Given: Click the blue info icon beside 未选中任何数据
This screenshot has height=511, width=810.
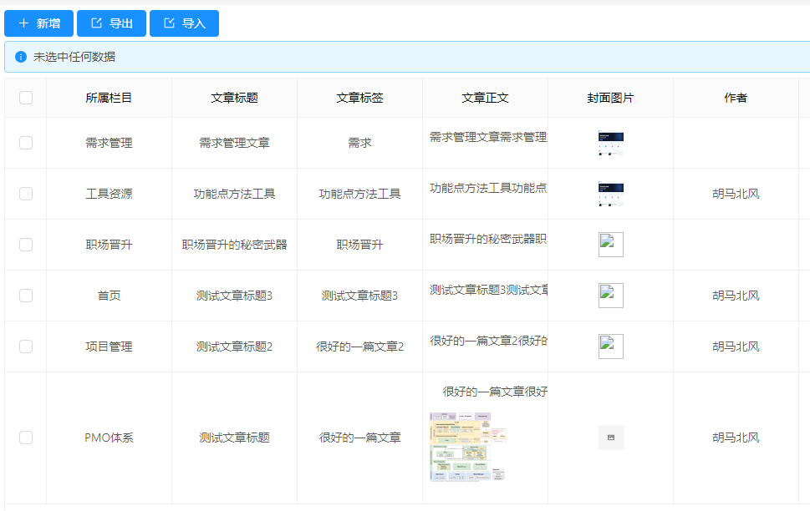Looking at the screenshot, I should [21, 57].
